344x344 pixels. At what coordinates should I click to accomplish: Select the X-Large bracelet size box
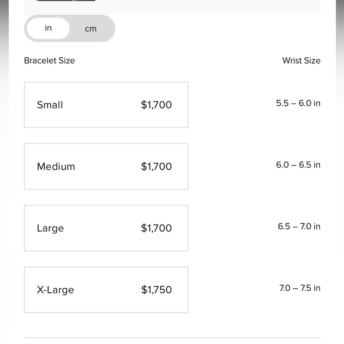coord(106,290)
